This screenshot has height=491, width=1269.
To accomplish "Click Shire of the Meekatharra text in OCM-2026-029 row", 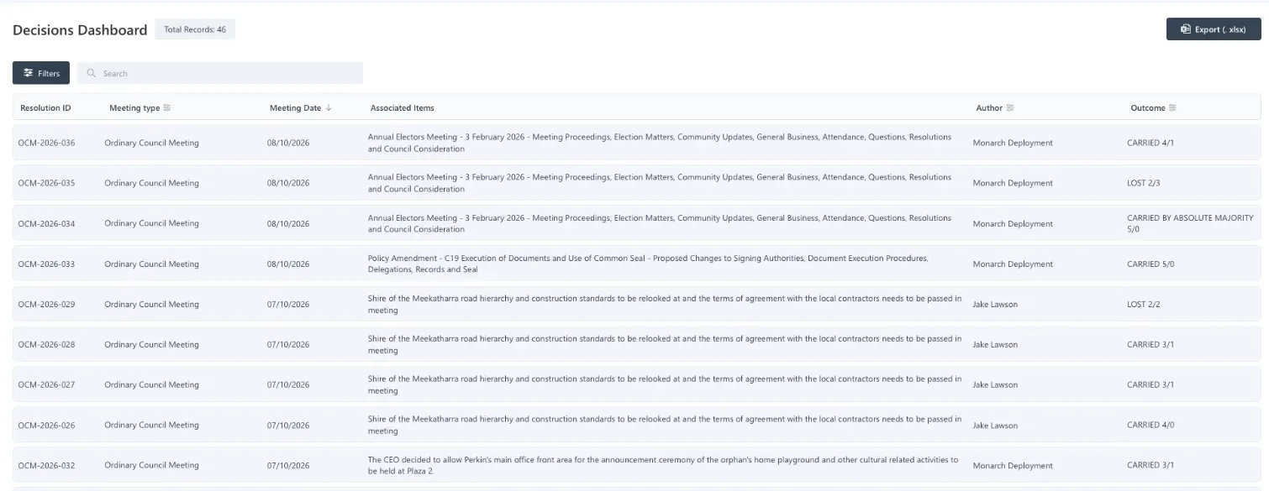I will tap(665, 304).
